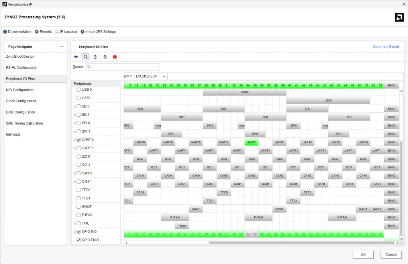This screenshot has height=264, width=408.
Task: Uncheck the GPIO MIO checkbox
Action: point(78,232)
